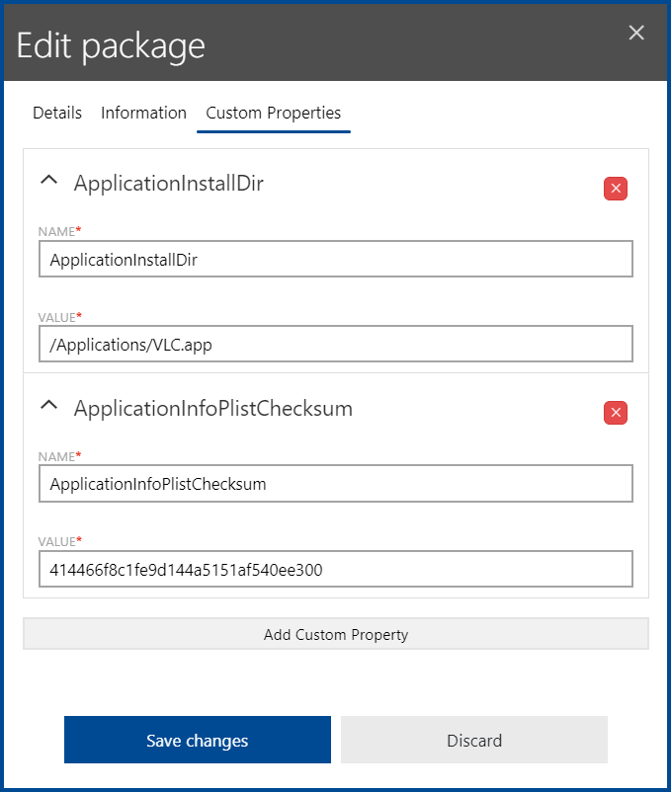This screenshot has height=792, width=671.
Task: Remove ApplicationInfoPlistChecksum property using red X
Action: (x=616, y=413)
